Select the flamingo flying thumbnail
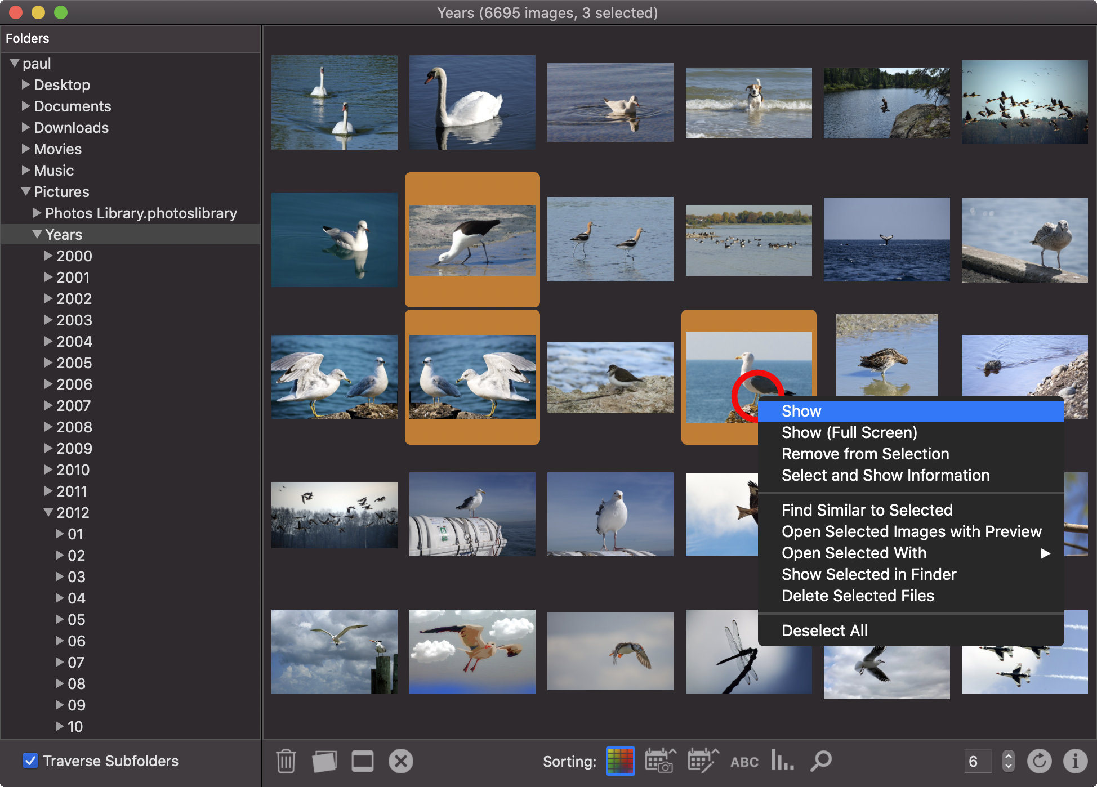1097x787 pixels. [472, 651]
